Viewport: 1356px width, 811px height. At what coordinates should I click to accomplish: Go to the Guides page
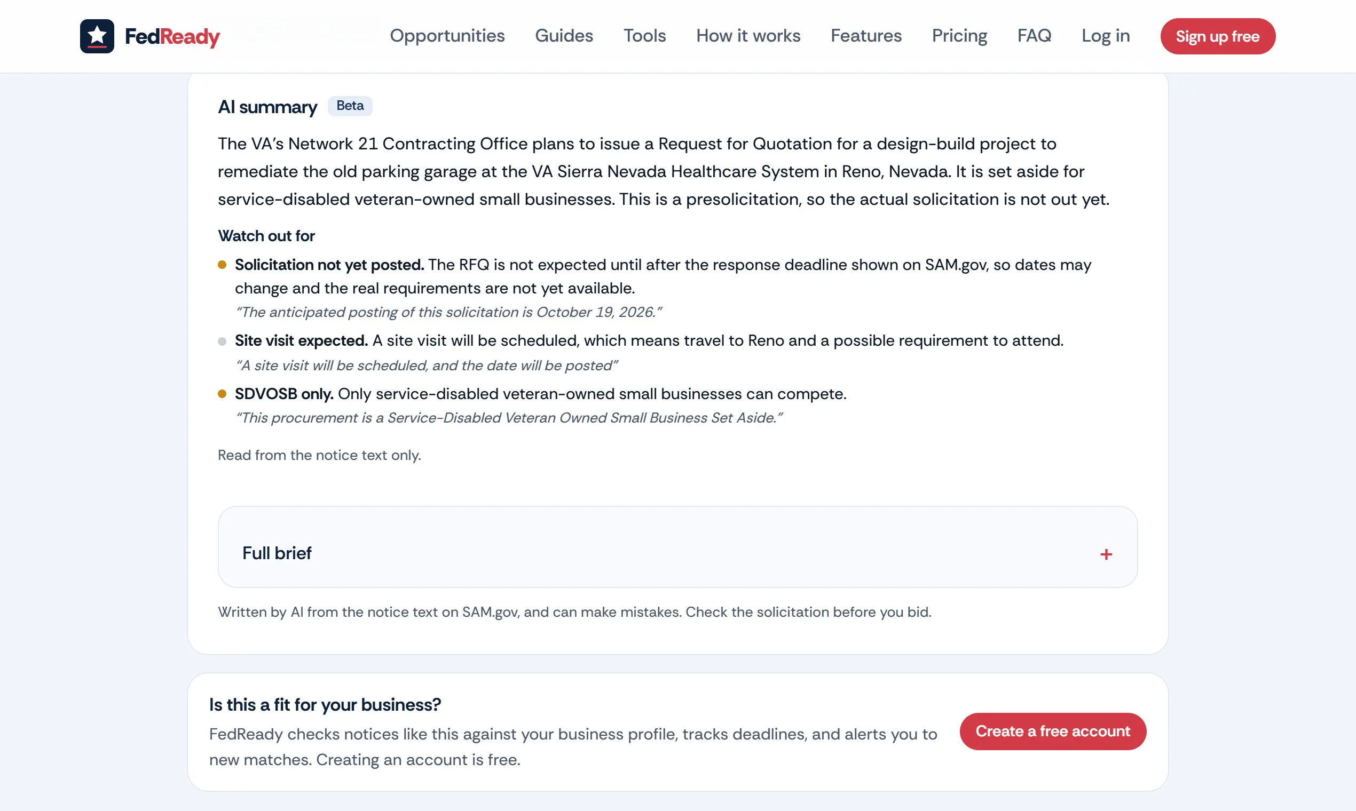point(564,36)
